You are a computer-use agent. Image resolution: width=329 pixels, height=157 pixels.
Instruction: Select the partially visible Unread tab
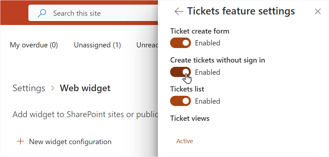147,45
